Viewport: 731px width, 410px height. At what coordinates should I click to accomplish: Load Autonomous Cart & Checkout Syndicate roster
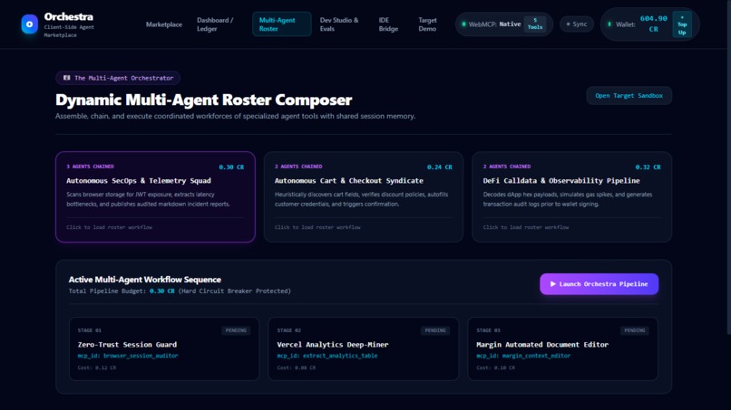coord(364,196)
